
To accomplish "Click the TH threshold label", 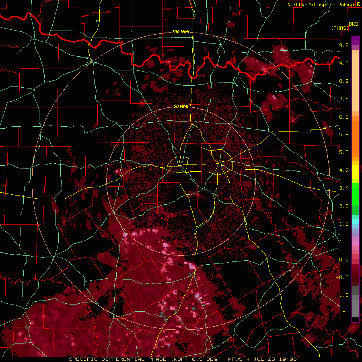I will click(346, 313).
